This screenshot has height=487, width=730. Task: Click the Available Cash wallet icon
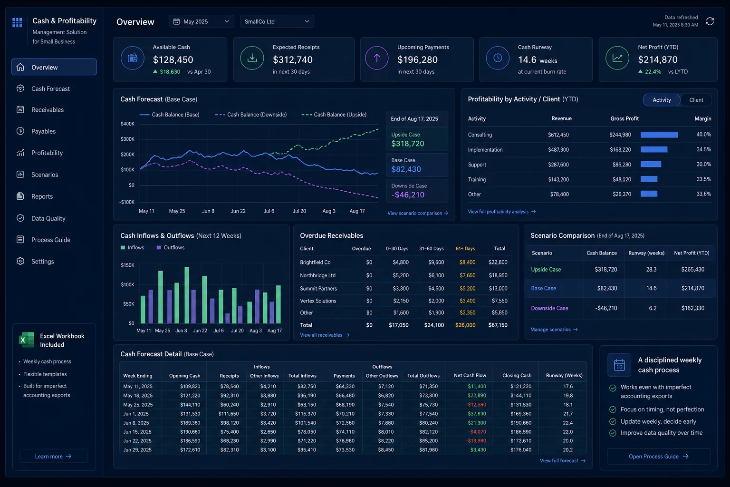133,58
